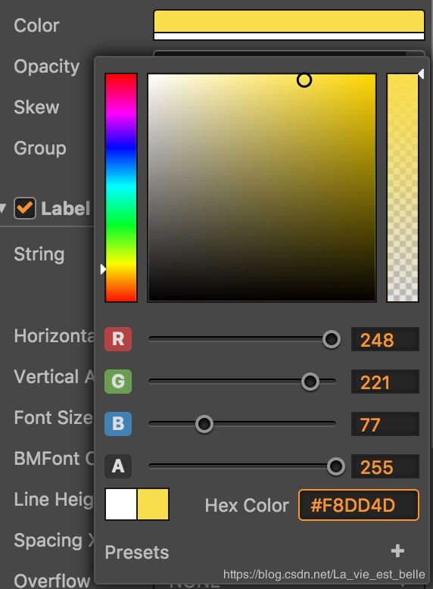Click the blue B channel icon
Image resolution: width=433 pixels, height=589 pixels.
(118, 424)
